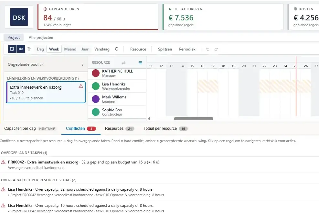Click warning icon on the 32 hours conflict

pos(3,189)
